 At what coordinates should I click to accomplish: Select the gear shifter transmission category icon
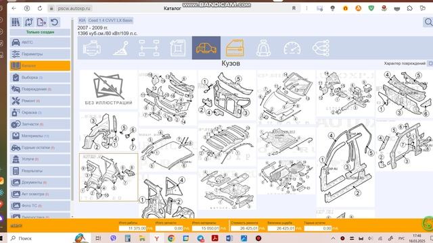120,48
